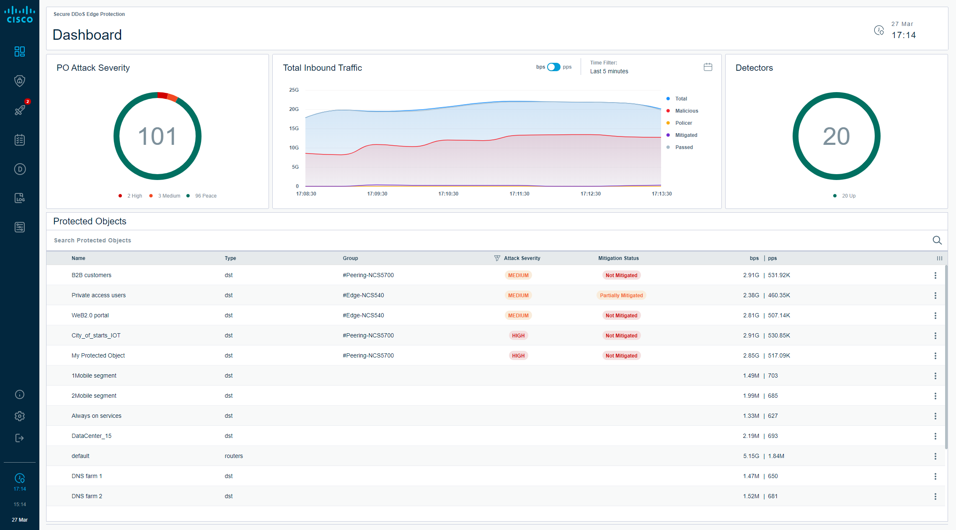Click the 101 PO Attack Severity donut
Screen dimensions: 956x530
158,136
